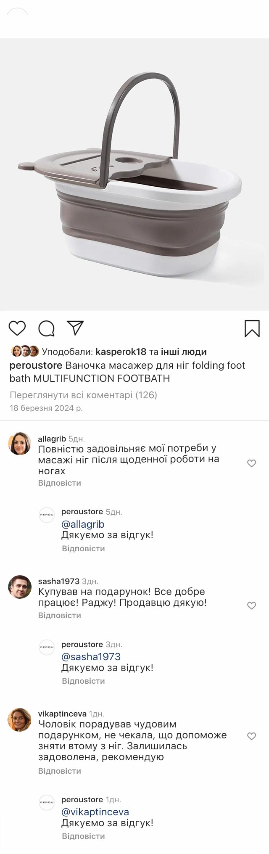Like sasha1973's comment with heart
This screenshot has width=269, height=854.
(x=251, y=605)
